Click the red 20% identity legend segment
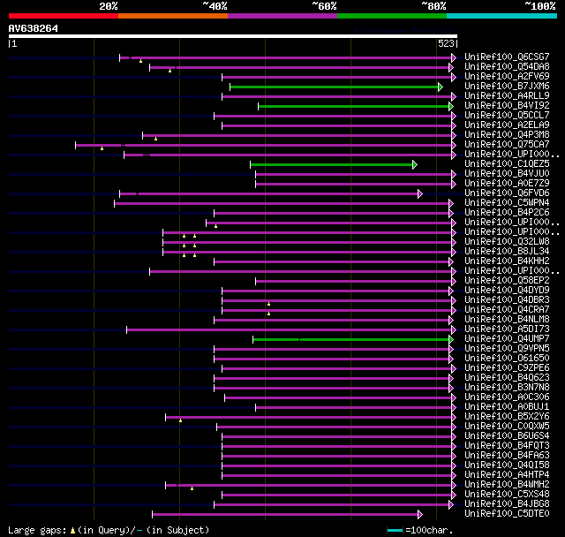The width and height of the screenshot is (565, 537). tap(64, 16)
